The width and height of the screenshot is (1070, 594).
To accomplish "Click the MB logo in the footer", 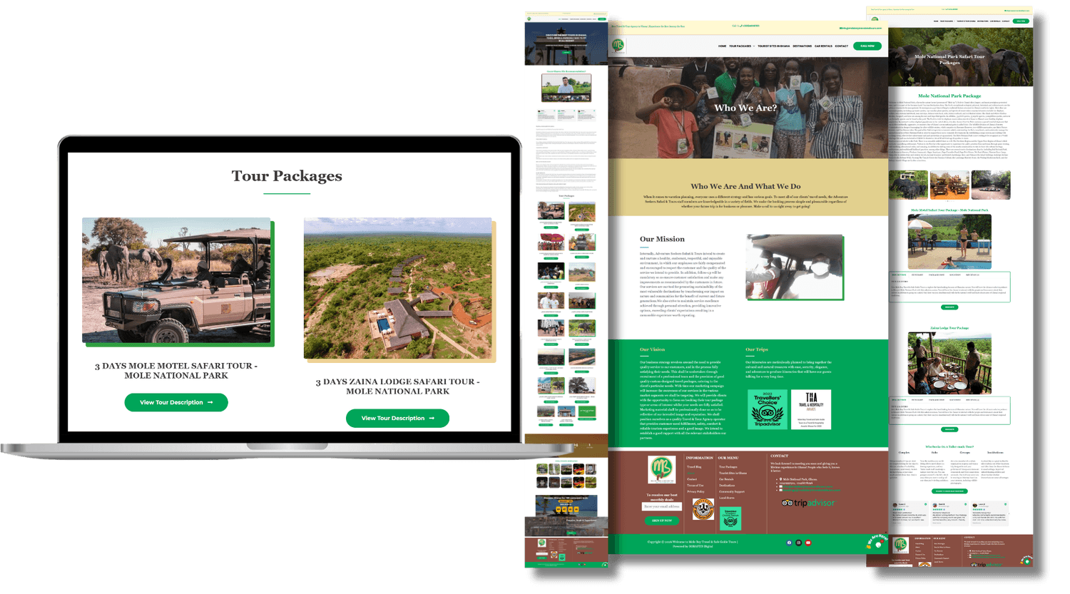I will [x=661, y=470].
